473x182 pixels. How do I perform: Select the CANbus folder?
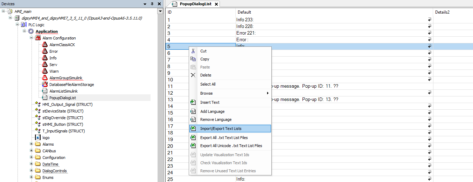(49, 151)
